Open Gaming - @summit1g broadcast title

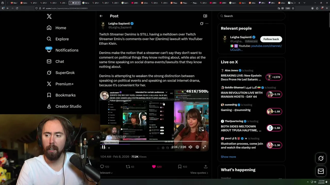pyautogui.click(x=236, y=110)
